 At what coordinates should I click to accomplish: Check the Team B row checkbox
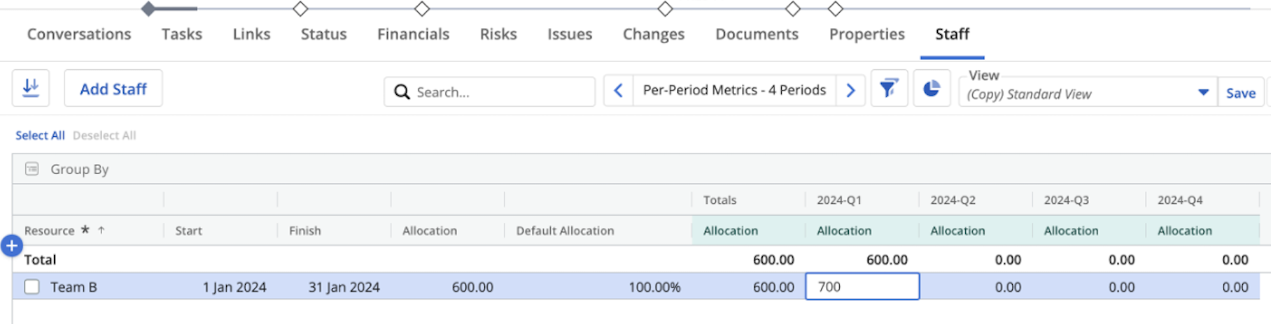point(32,287)
